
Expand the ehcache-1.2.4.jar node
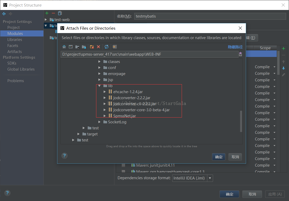point(105,92)
